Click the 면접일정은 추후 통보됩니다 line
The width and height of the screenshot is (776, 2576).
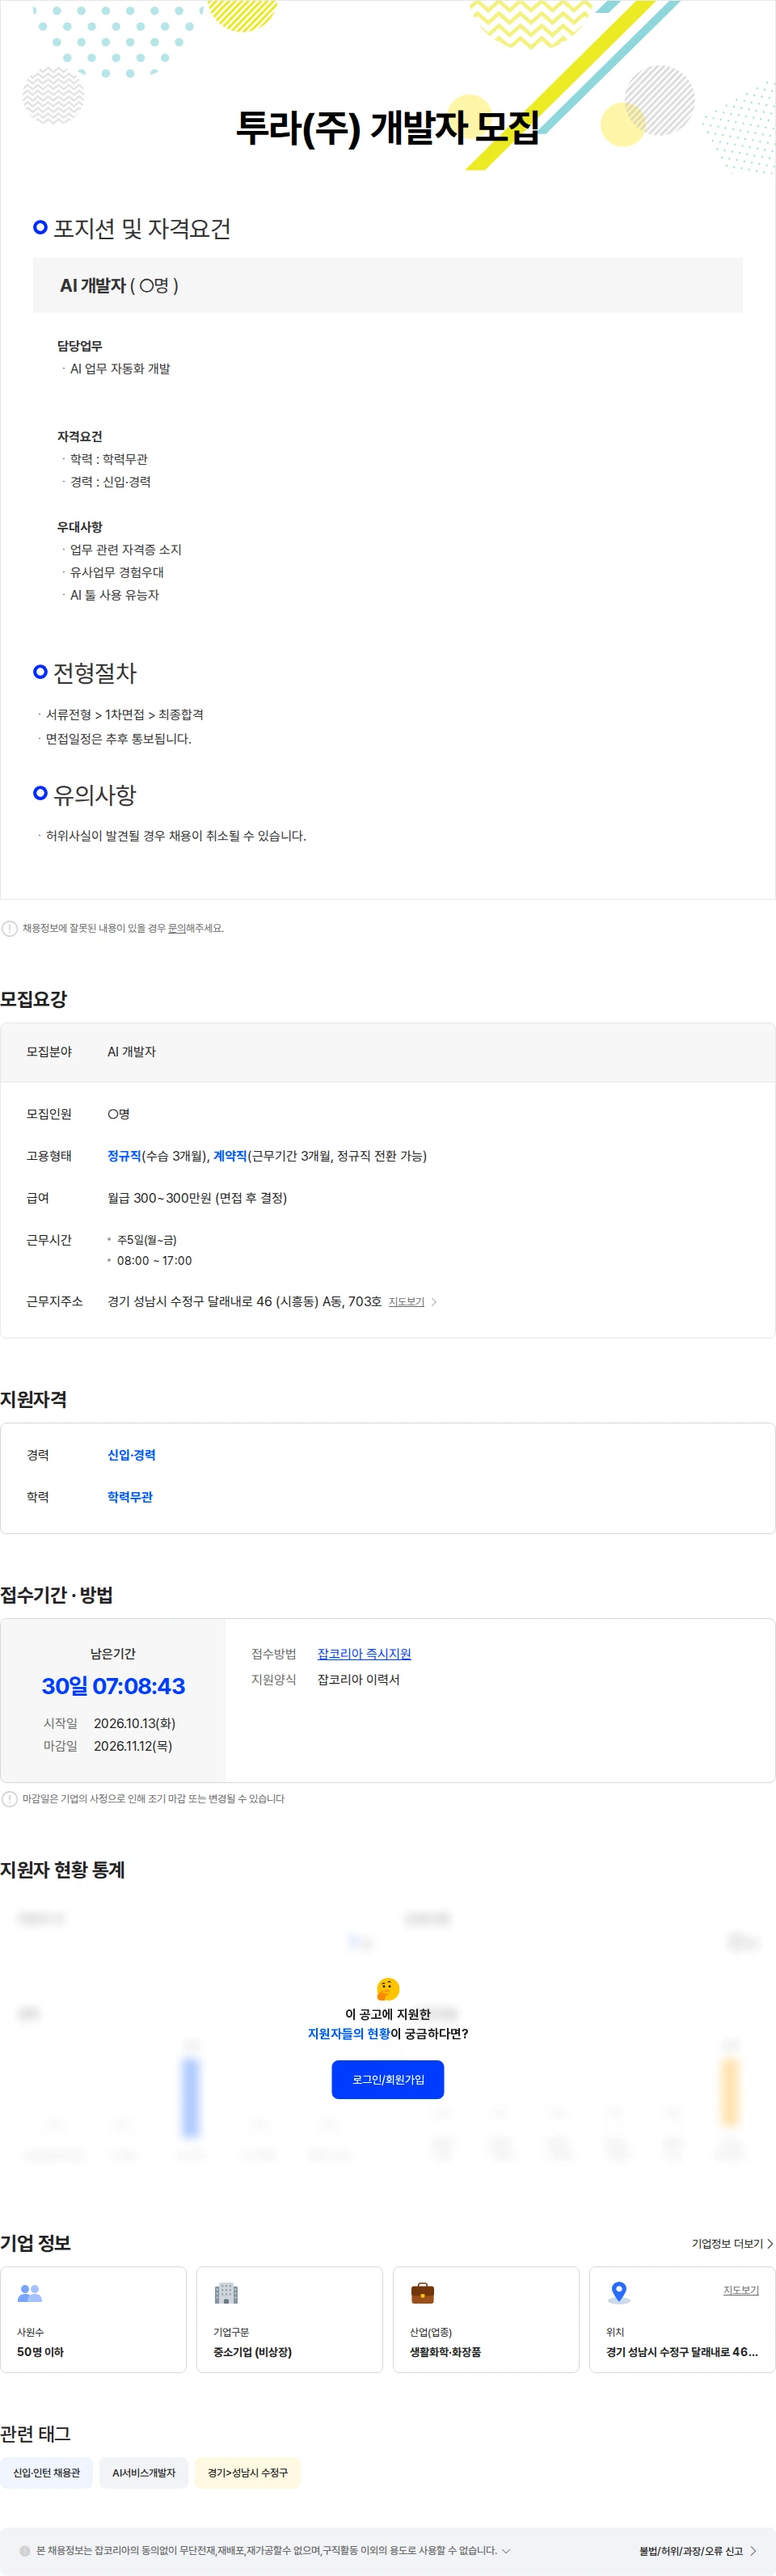click(118, 739)
